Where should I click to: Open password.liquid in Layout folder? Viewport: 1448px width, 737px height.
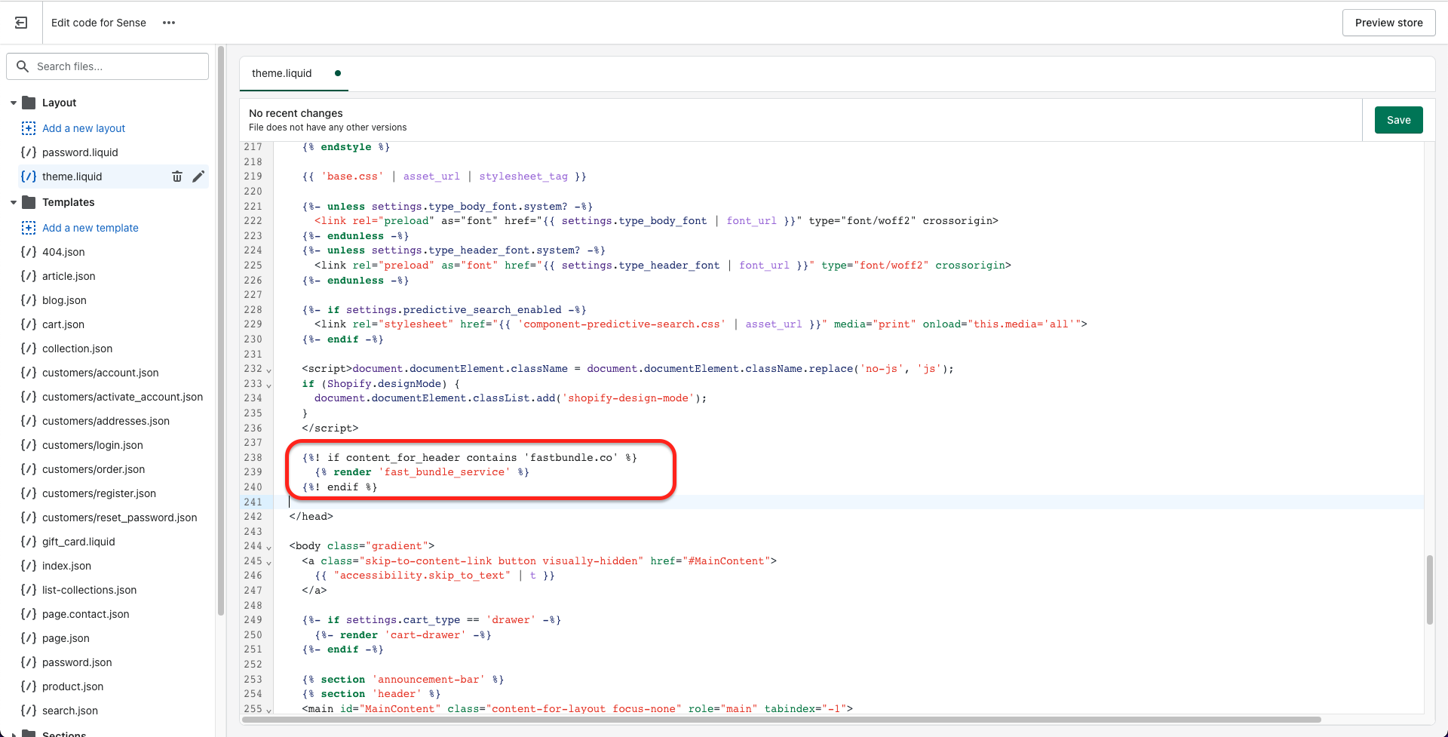(80, 152)
